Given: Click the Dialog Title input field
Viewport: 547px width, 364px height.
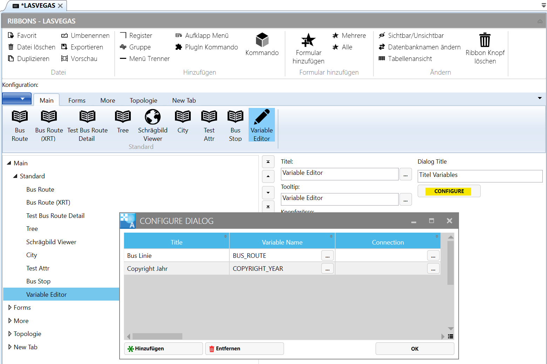Looking at the screenshot, I should coord(480,176).
